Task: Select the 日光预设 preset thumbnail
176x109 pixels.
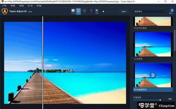Action: [153, 45]
